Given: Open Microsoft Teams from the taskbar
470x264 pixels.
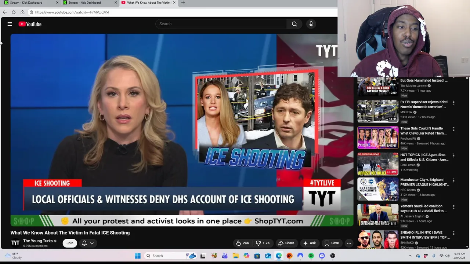Looking at the screenshot, I should pos(225,256).
